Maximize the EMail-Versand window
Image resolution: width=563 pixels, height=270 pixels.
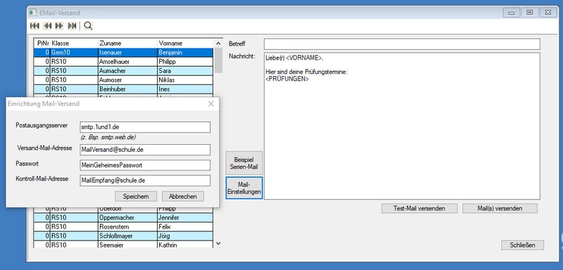pos(530,13)
